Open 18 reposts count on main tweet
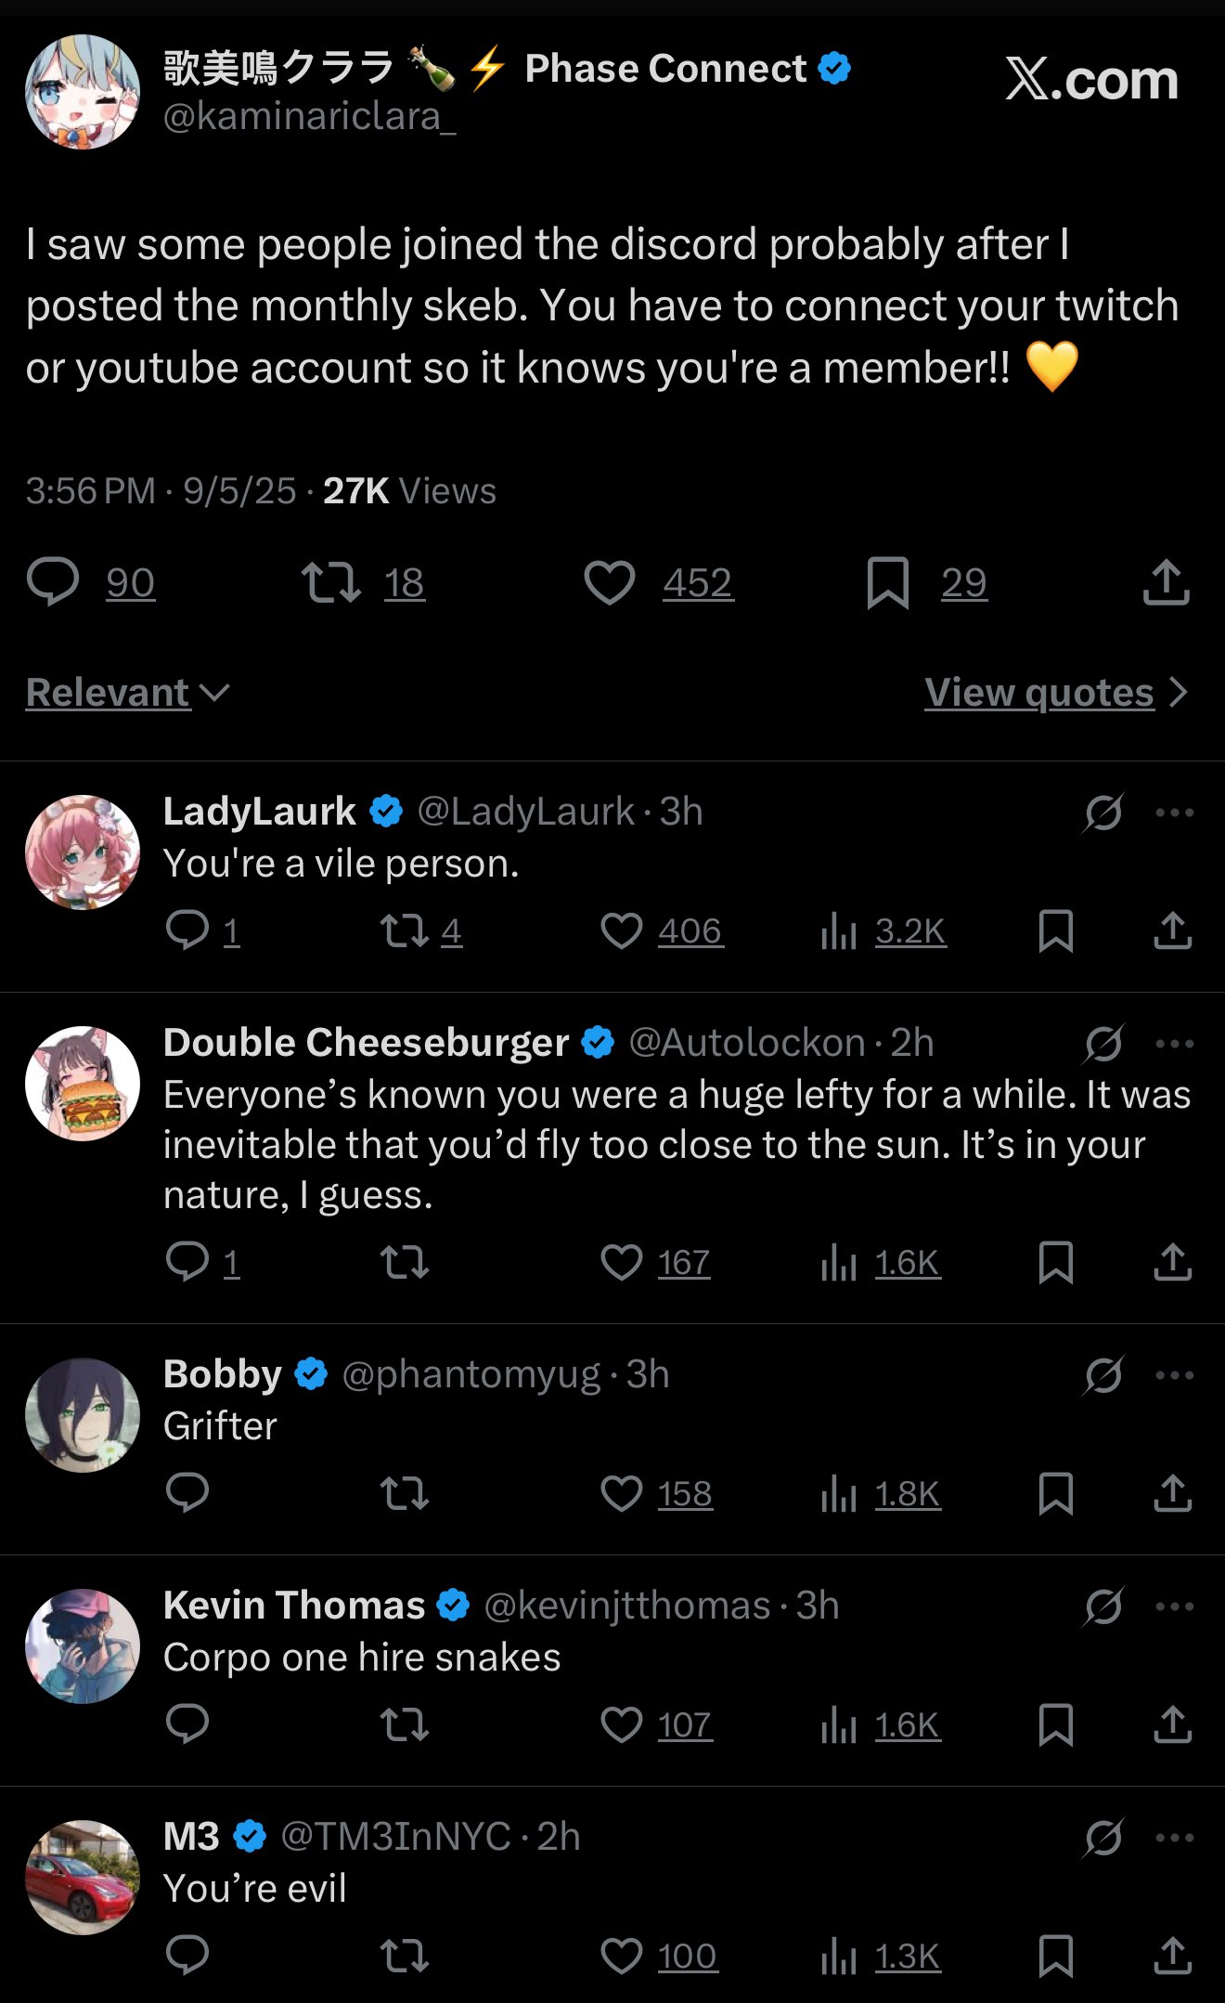 pyautogui.click(x=405, y=583)
